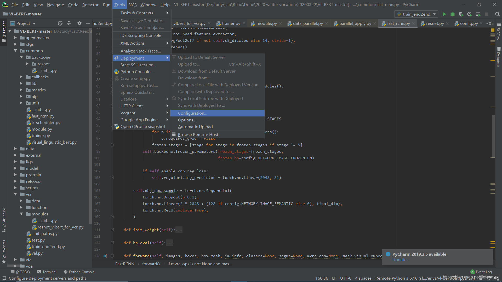Viewport: 502px width, 282px height.
Task: Open the Favorites tool window
Action: pyautogui.click(x=4, y=251)
